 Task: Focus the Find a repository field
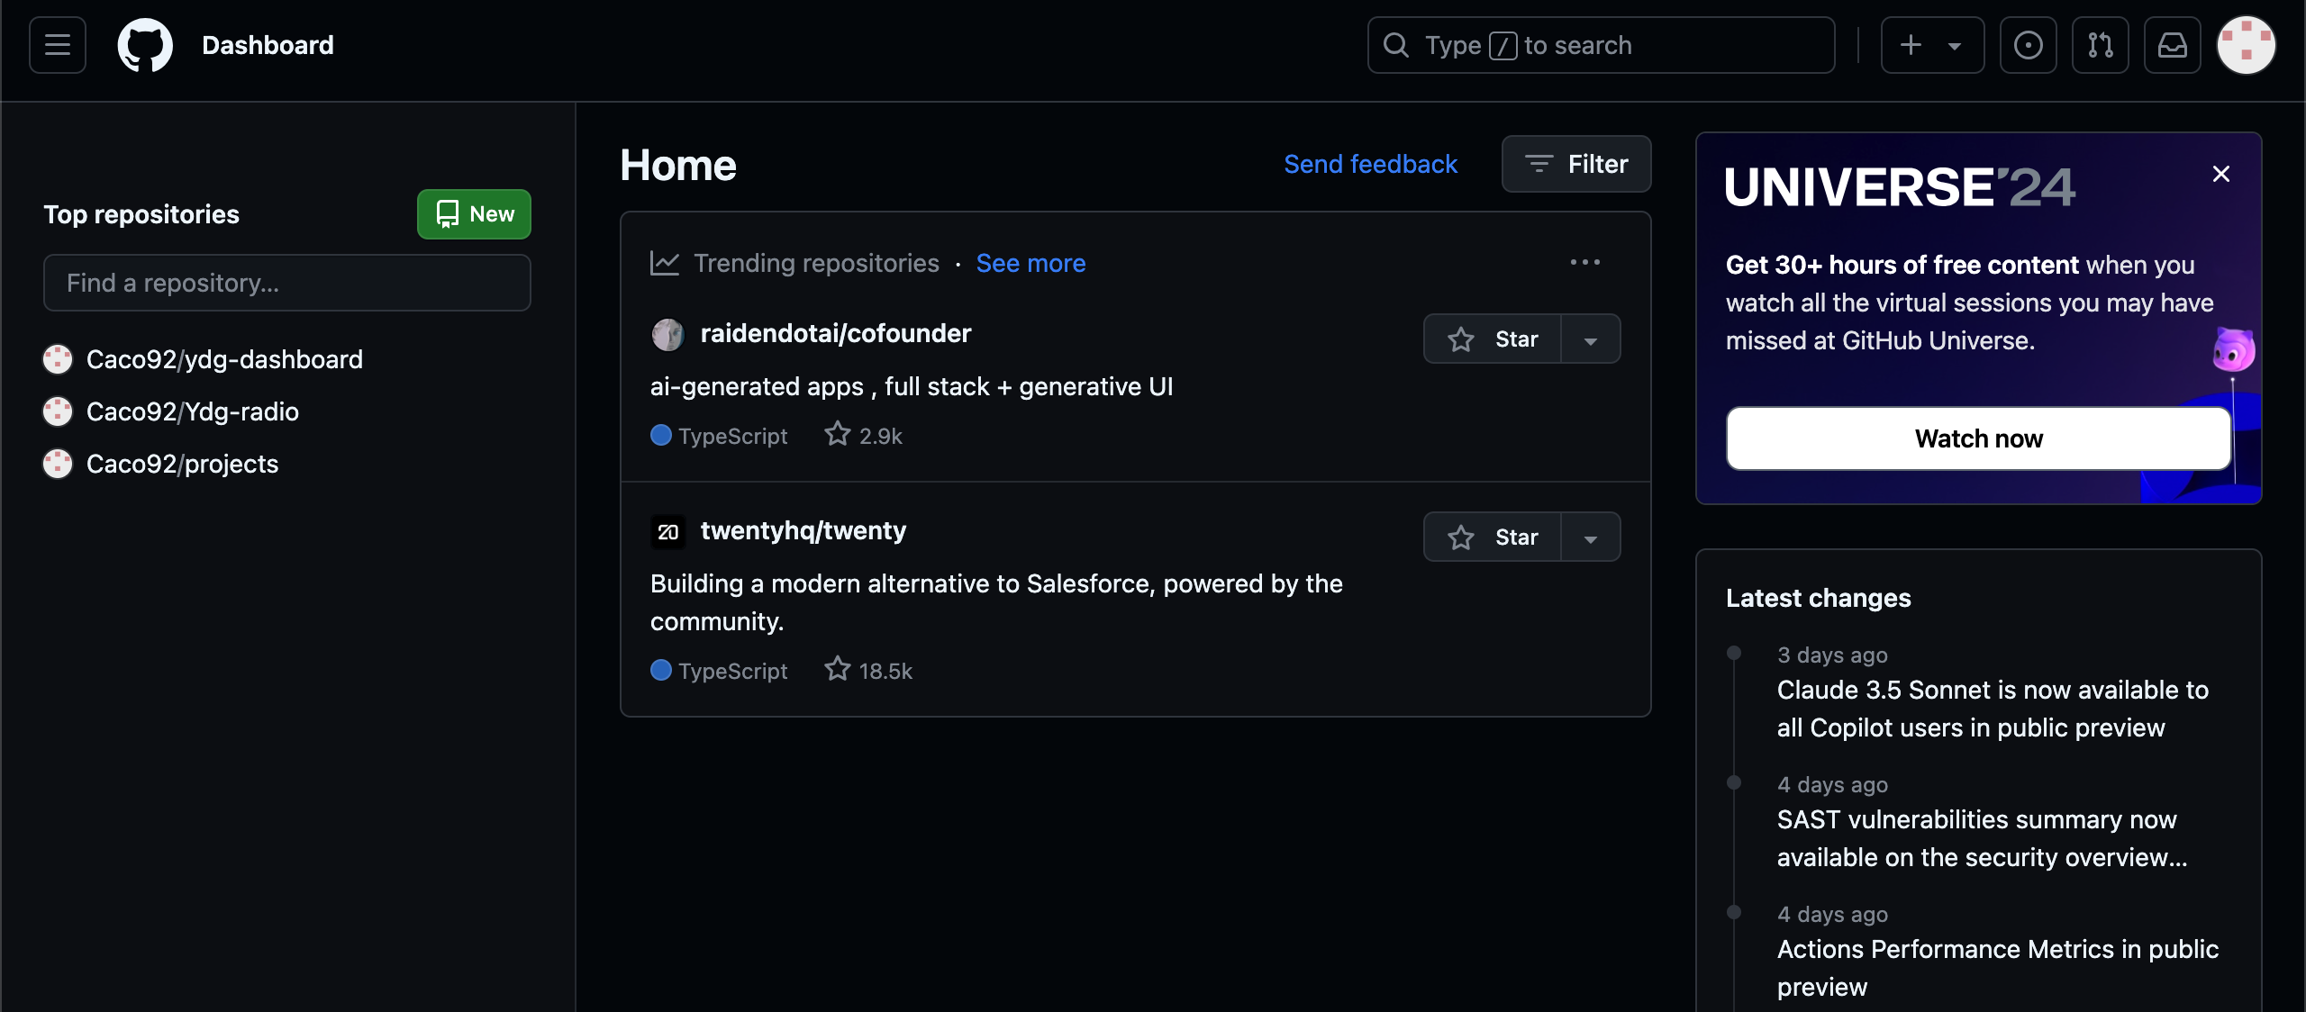[x=287, y=283]
